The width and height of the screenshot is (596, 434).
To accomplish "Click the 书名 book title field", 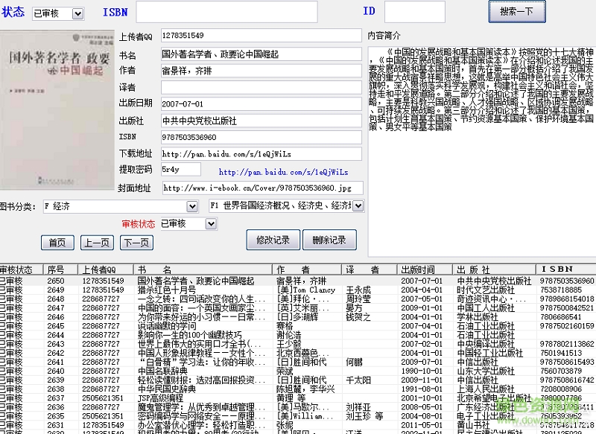I will (260, 54).
